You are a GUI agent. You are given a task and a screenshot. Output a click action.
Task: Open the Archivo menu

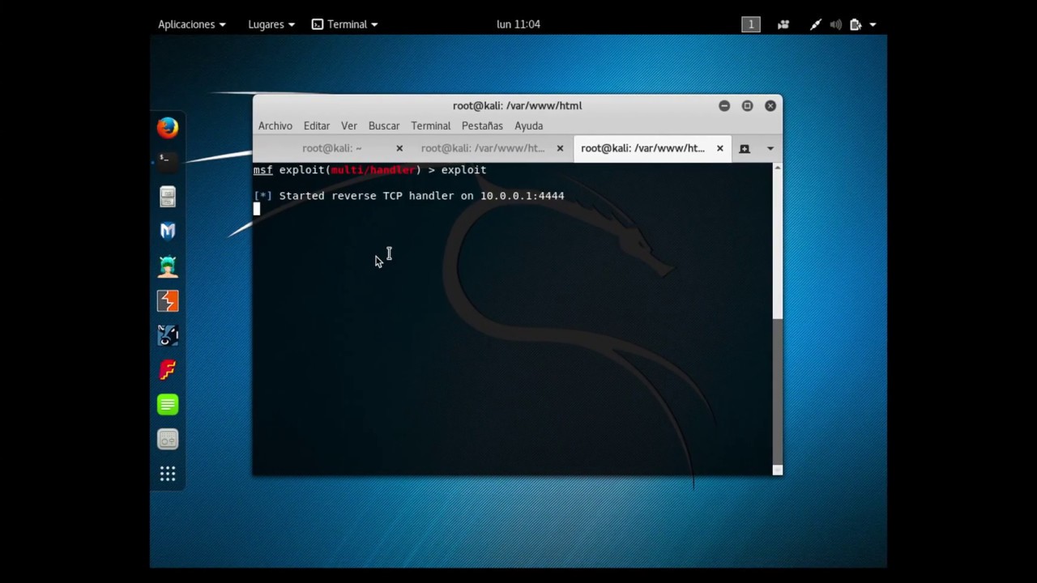[275, 126]
